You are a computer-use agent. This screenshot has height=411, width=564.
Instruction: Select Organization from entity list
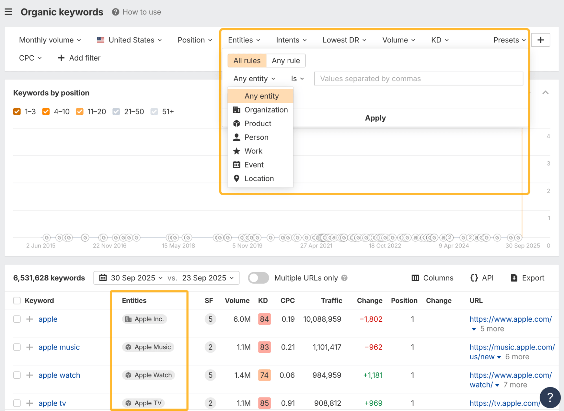point(266,110)
